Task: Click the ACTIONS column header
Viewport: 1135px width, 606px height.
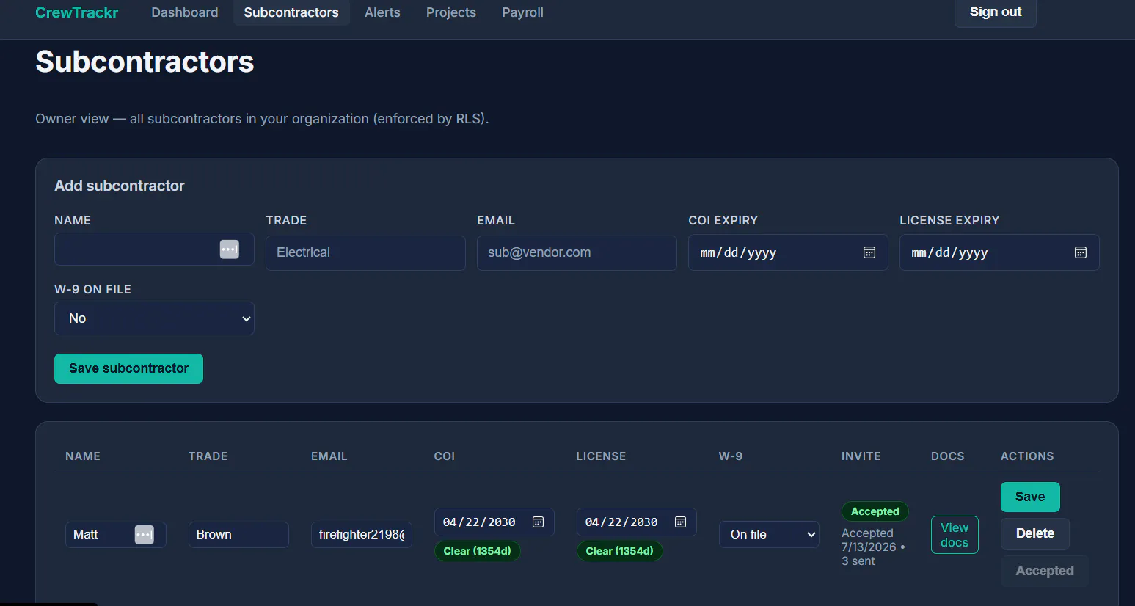Action: 1027,456
